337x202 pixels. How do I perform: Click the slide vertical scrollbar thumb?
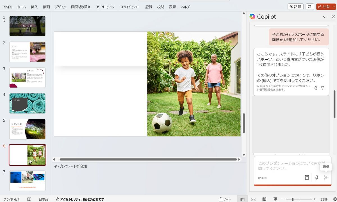(244, 123)
